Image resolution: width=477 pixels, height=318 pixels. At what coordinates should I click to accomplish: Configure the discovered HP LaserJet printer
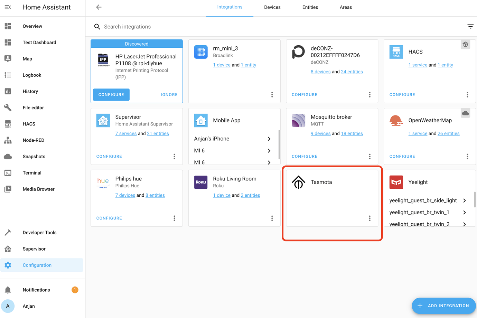click(x=111, y=95)
